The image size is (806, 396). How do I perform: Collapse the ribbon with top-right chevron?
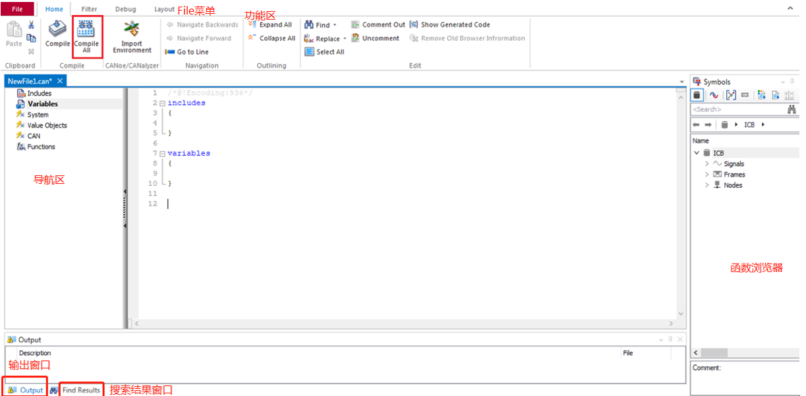tap(790, 8)
